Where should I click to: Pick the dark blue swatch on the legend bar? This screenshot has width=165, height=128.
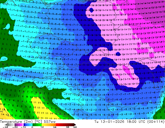[24, 125]
